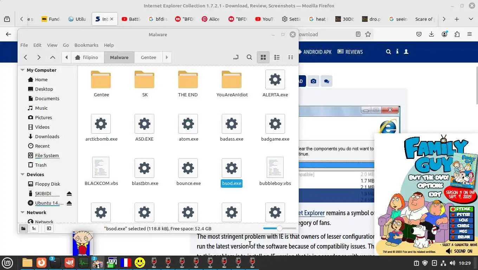478x270 pixels.
Task: Go back in the file manager
Action: [25, 57]
